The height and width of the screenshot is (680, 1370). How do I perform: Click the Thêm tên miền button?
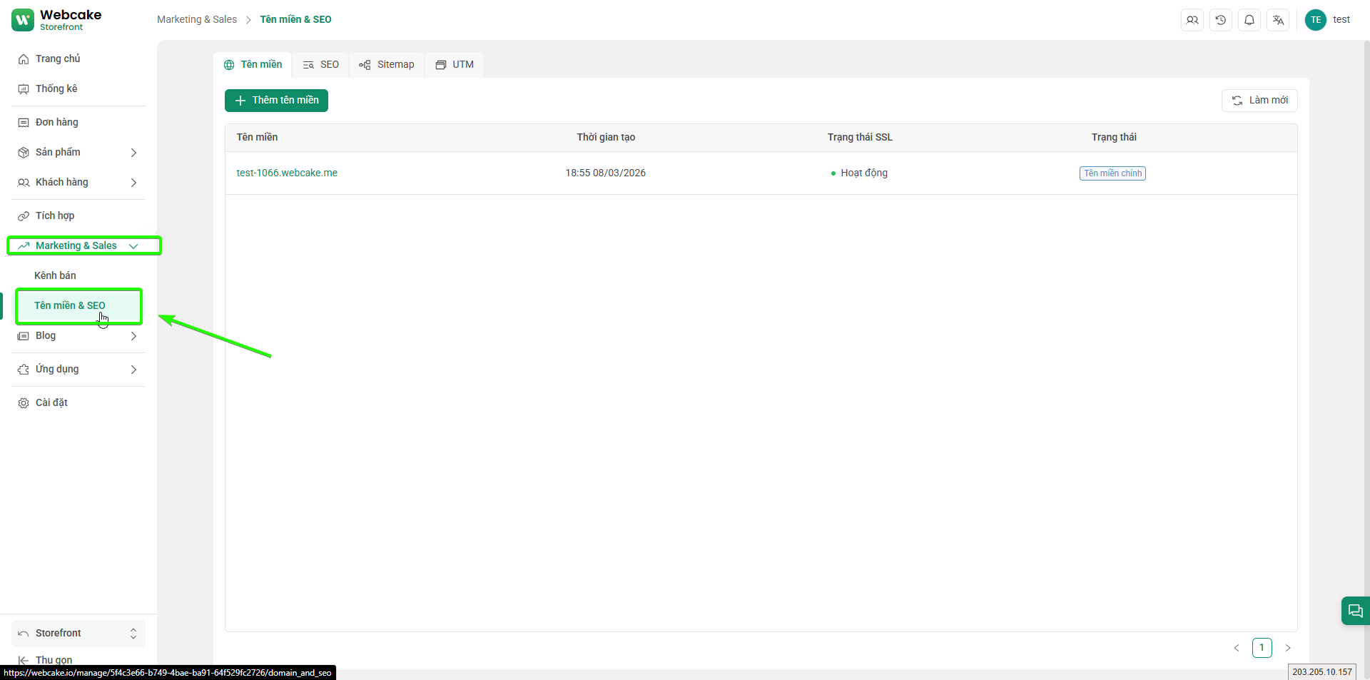point(276,101)
